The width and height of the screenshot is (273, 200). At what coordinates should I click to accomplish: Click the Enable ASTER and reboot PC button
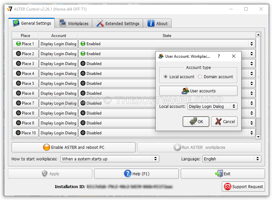[73, 147]
